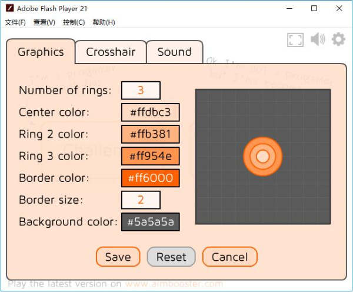
Task: Select the Graphics tab
Action: coord(41,52)
